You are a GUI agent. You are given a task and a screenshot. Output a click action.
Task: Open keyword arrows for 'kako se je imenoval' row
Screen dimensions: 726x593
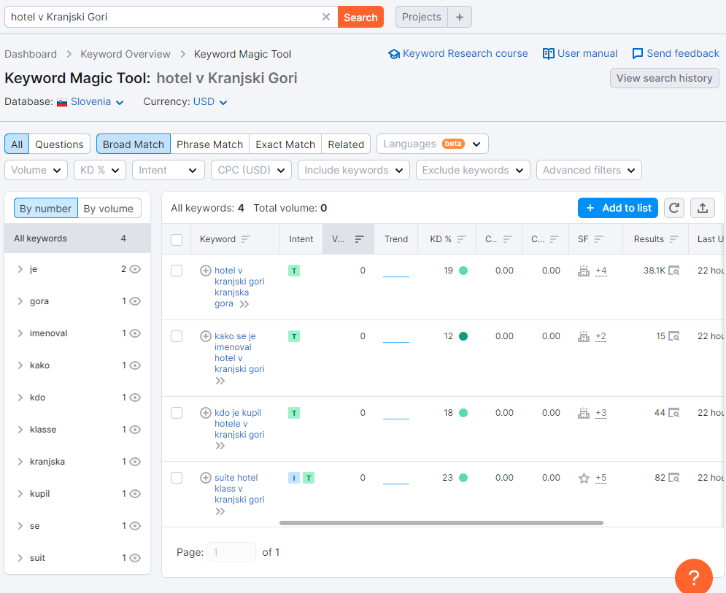[x=220, y=381]
